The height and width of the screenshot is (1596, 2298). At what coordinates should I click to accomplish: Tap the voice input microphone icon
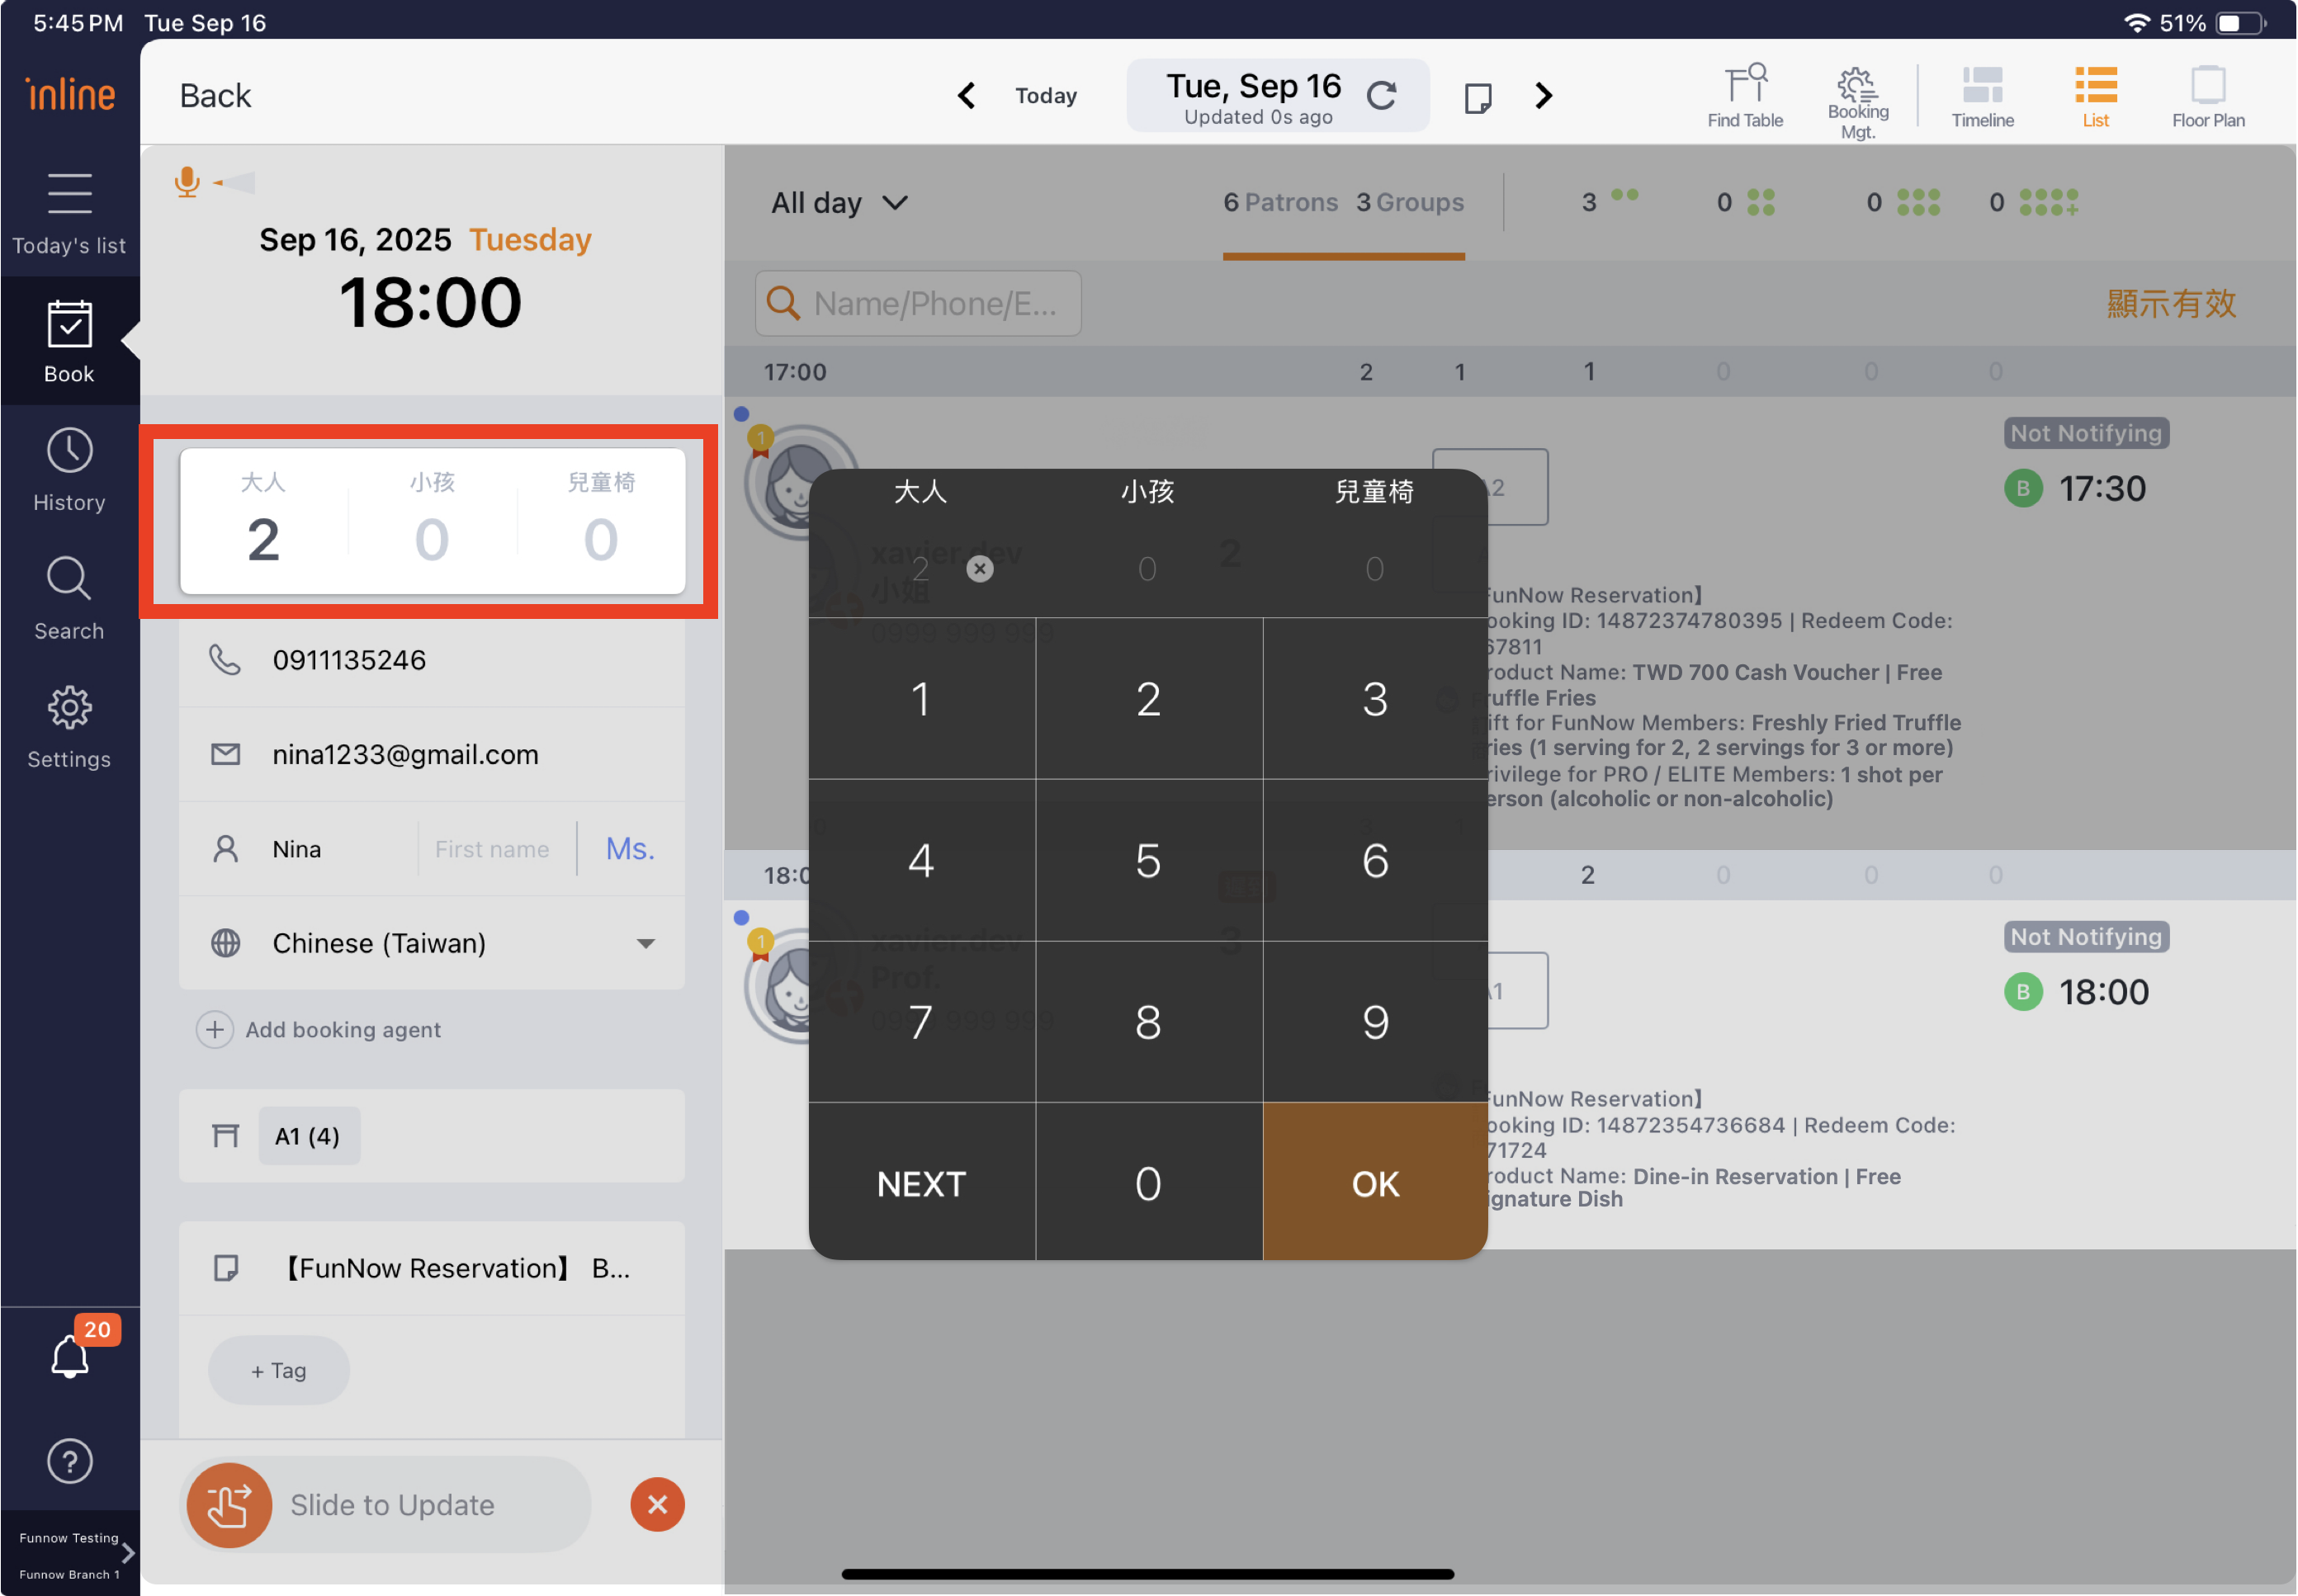pos(187,182)
